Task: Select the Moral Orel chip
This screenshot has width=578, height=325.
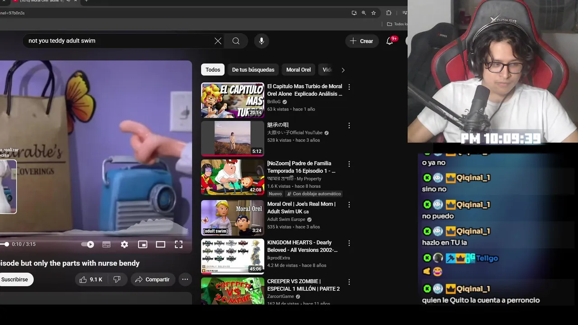Action: coord(298,70)
